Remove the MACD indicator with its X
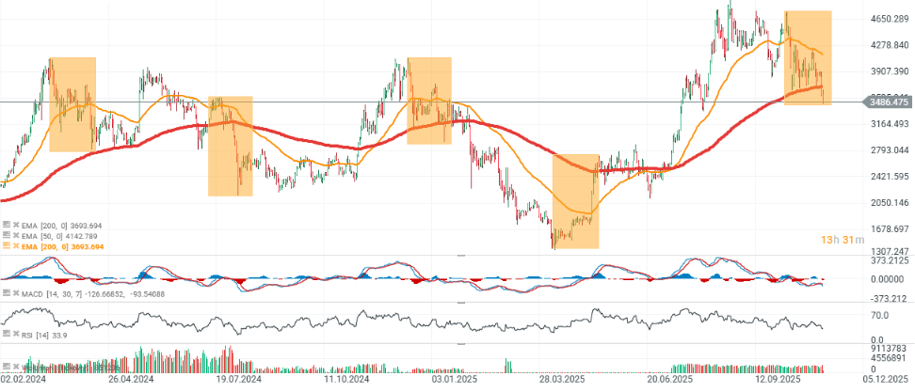 [16, 294]
